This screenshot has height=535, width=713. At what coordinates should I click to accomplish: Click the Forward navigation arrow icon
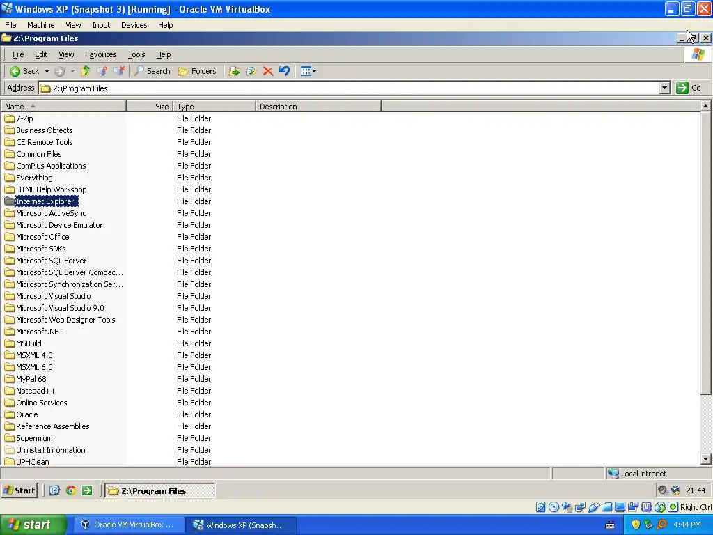pos(60,71)
